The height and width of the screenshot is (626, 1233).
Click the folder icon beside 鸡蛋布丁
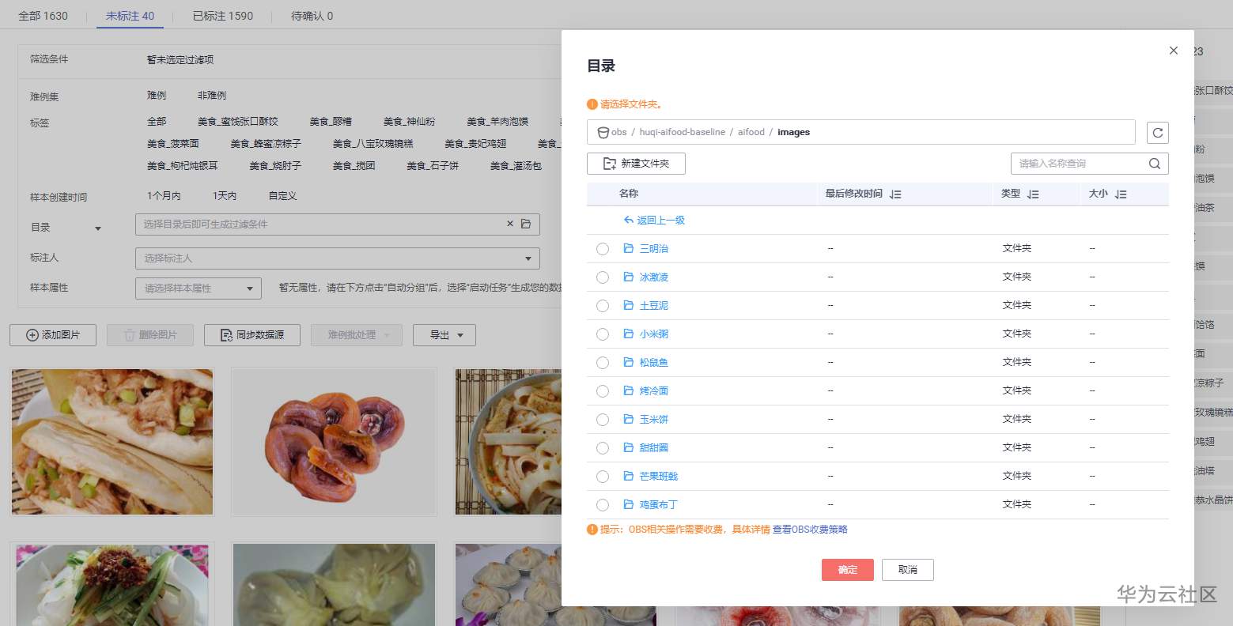[629, 504]
